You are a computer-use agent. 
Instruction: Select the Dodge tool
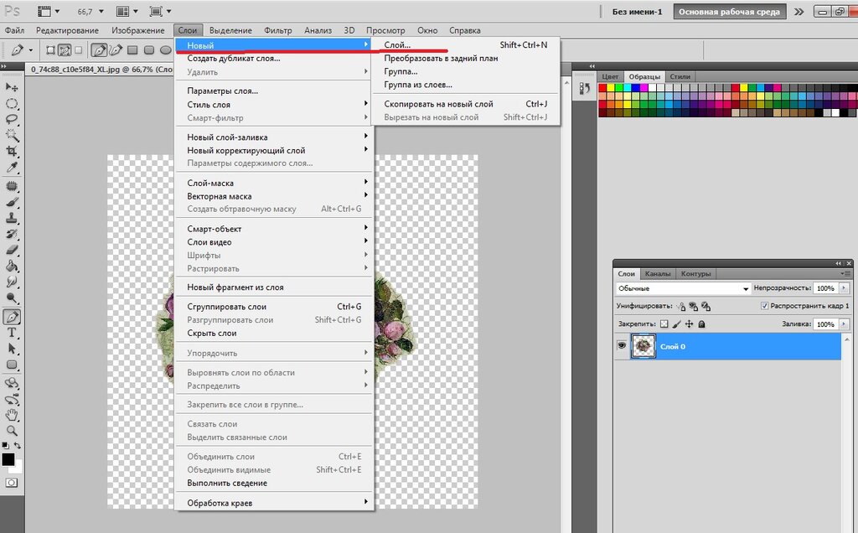(12, 298)
